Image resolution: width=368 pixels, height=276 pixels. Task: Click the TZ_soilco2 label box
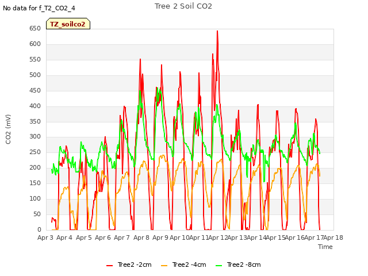pyautogui.click(x=68, y=24)
